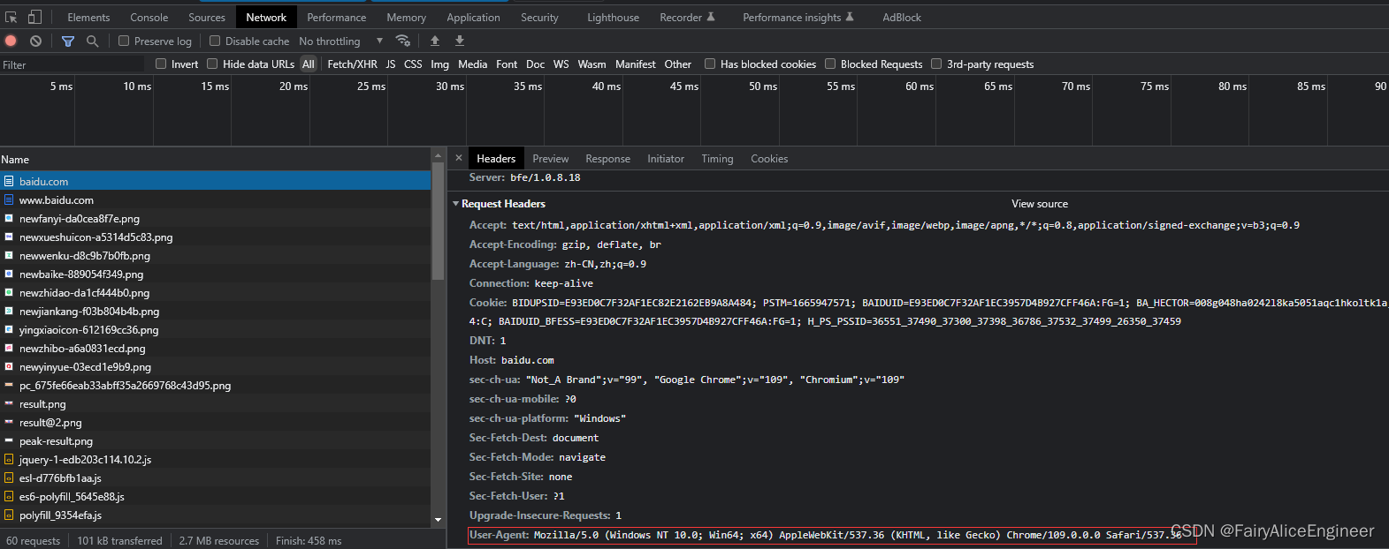Check Blocked Requests option

[830, 64]
